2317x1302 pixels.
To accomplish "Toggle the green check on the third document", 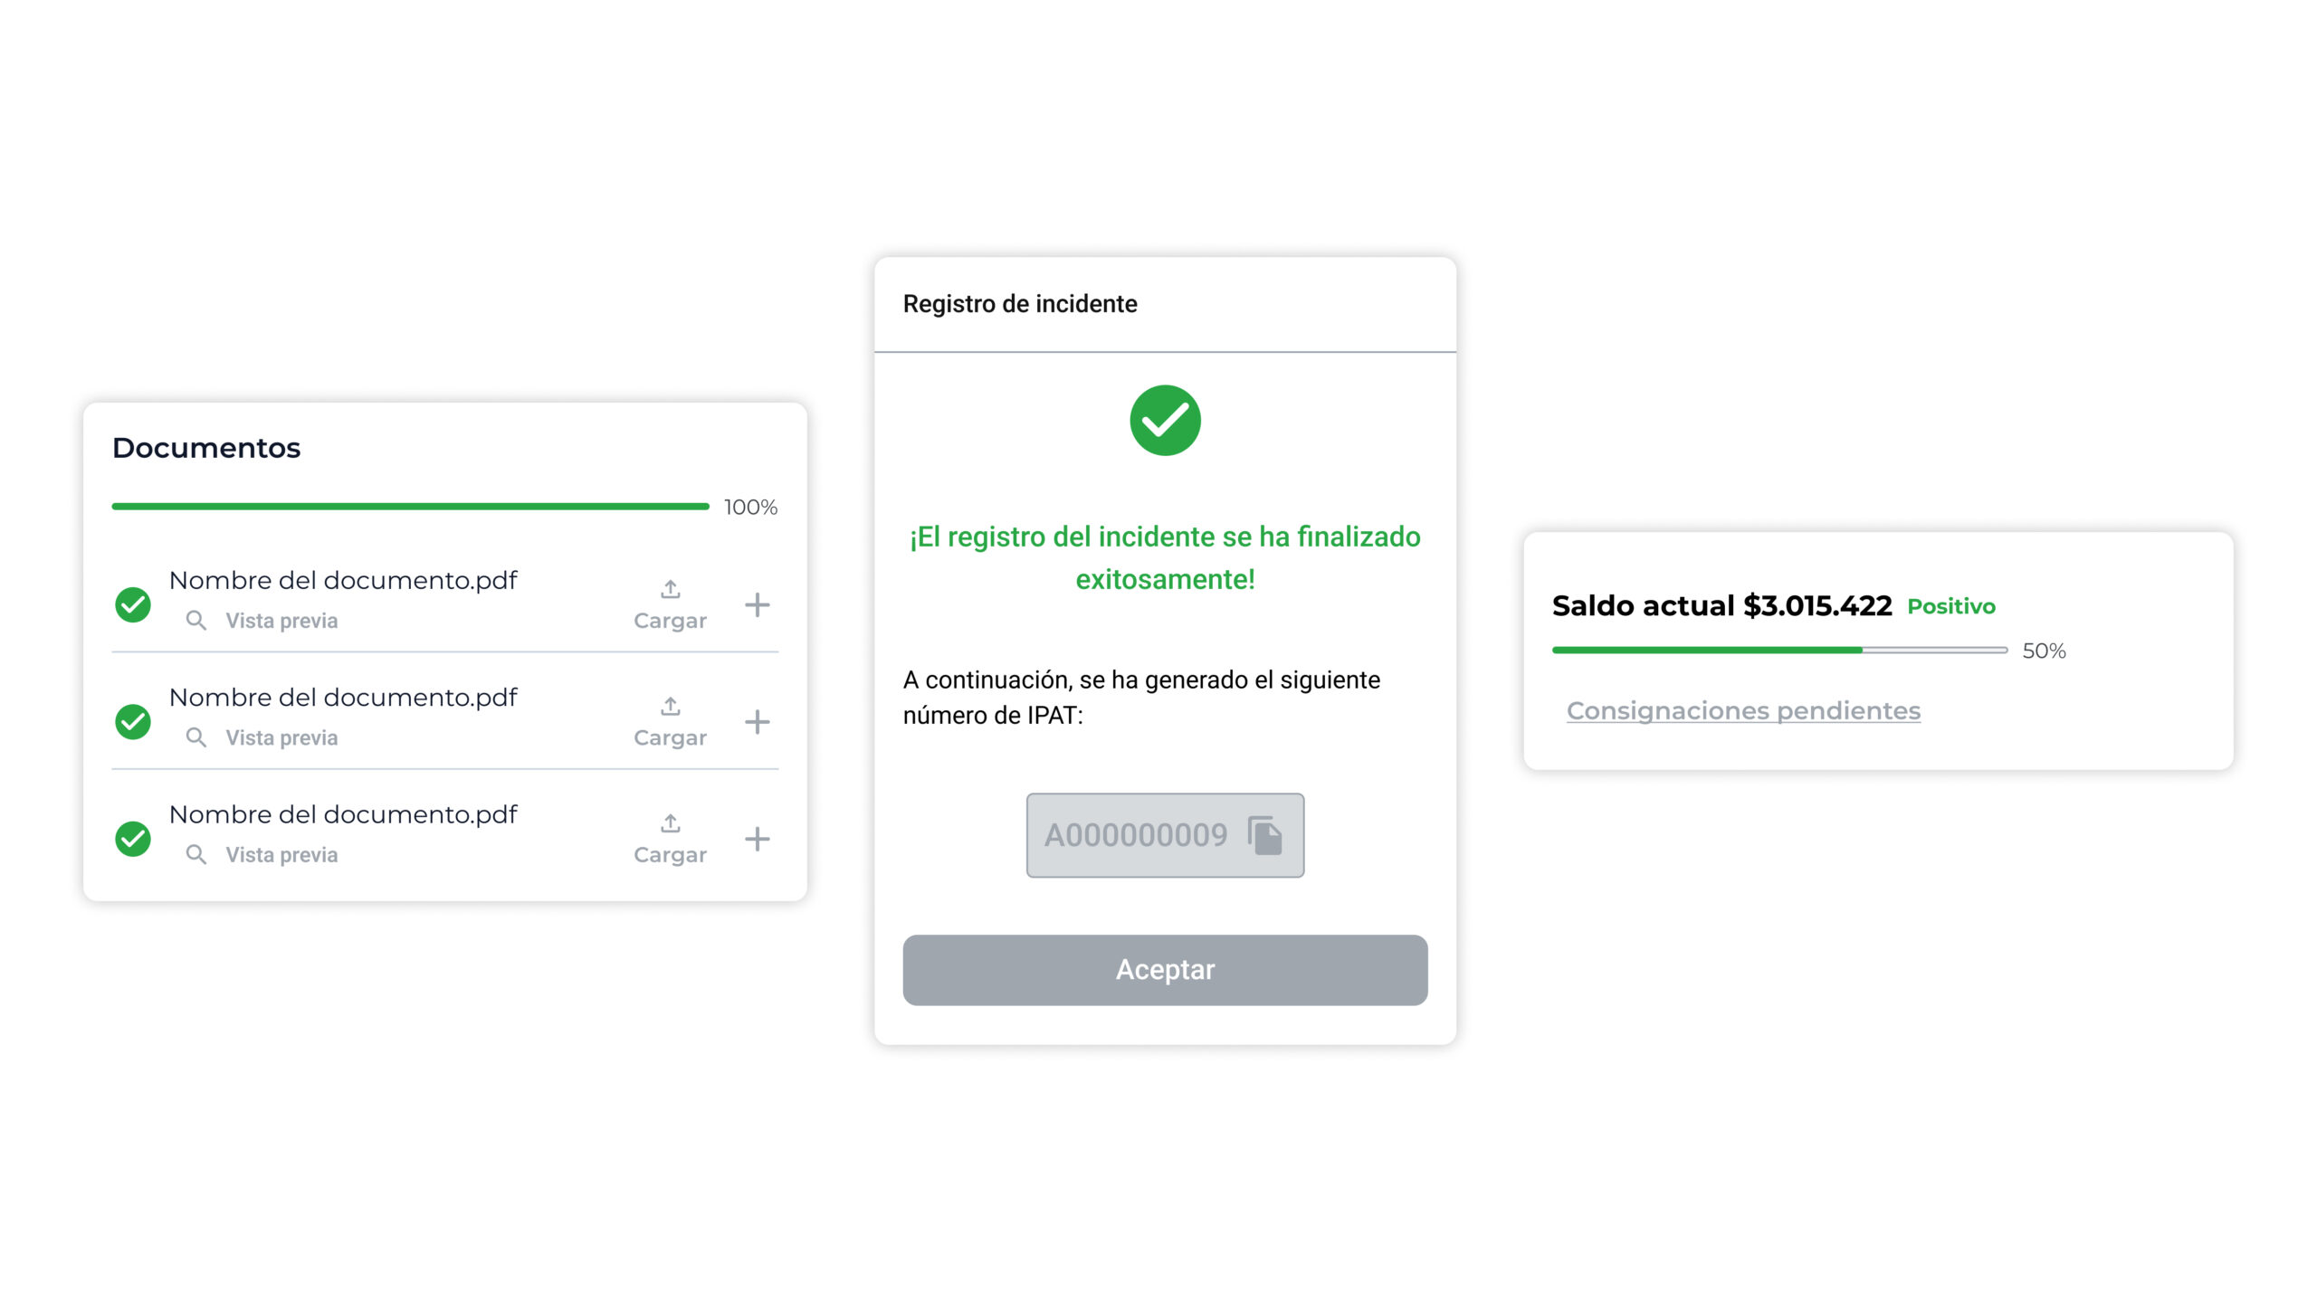I will (x=133, y=839).
